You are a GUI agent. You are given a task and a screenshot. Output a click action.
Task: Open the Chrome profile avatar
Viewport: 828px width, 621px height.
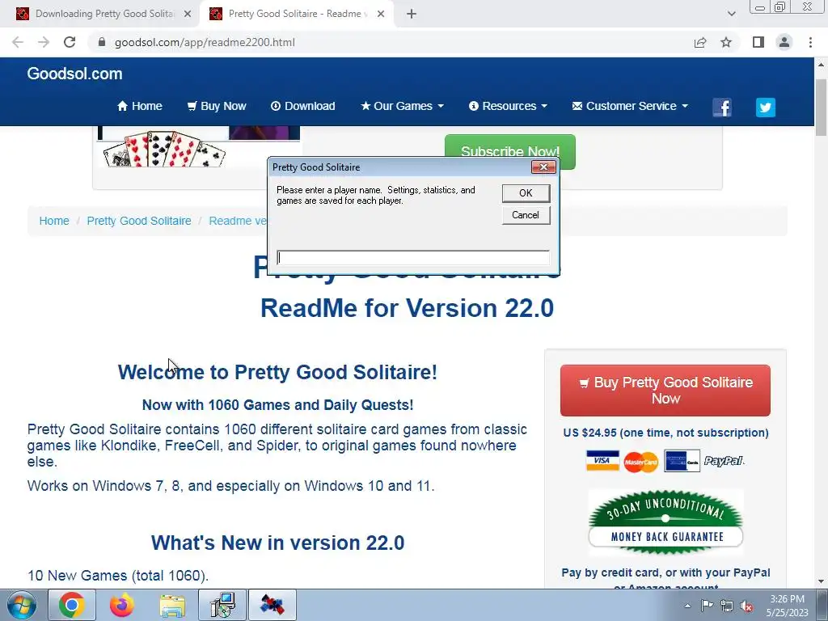784,42
